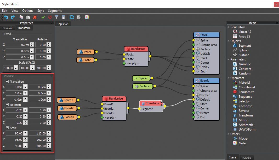Apply the style using the green checkmark button
The image size is (279, 160).
[43, 17]
